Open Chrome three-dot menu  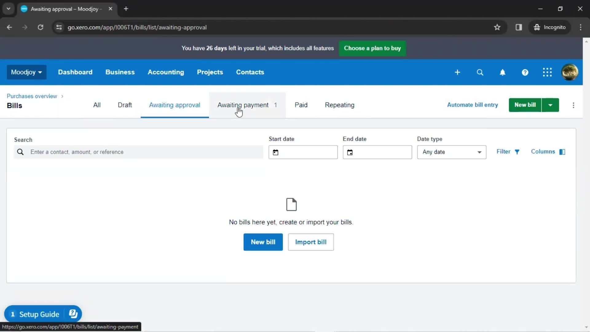(x=580, y=27)
